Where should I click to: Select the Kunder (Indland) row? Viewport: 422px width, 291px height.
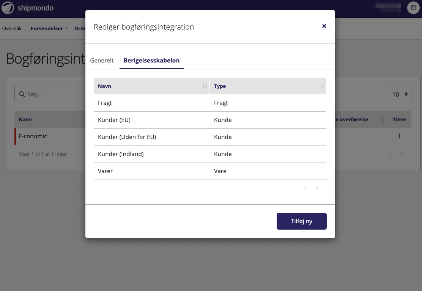click(x=121, y=154)
